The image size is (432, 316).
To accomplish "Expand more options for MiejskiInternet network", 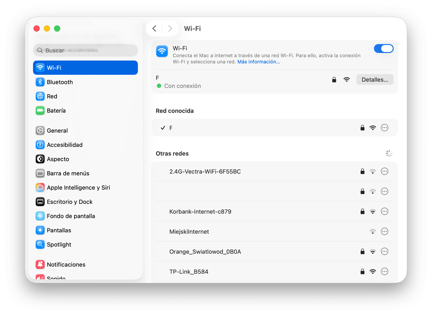I will coord(384,232).
